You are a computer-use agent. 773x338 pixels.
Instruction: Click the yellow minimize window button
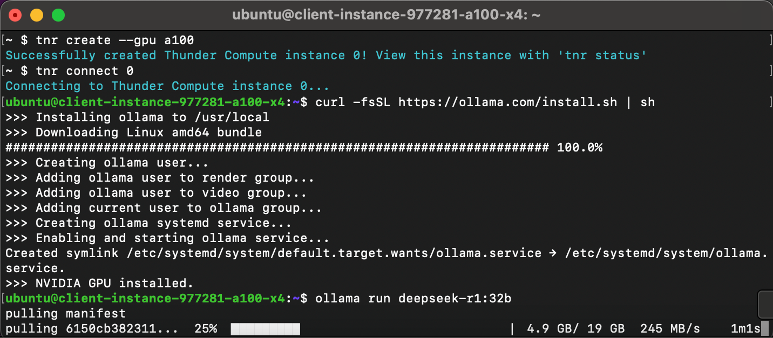click(36, 15)
